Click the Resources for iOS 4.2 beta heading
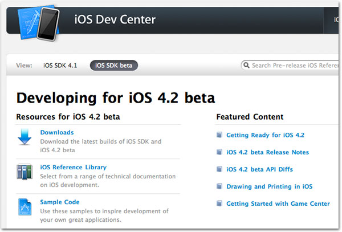Screen dimensions: 342x232 pyautogui.click(x=68, y=117)
